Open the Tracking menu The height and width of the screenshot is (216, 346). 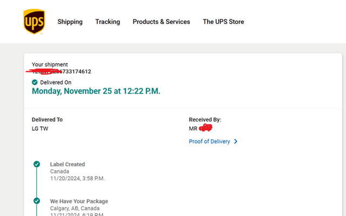tap(108, 22)
